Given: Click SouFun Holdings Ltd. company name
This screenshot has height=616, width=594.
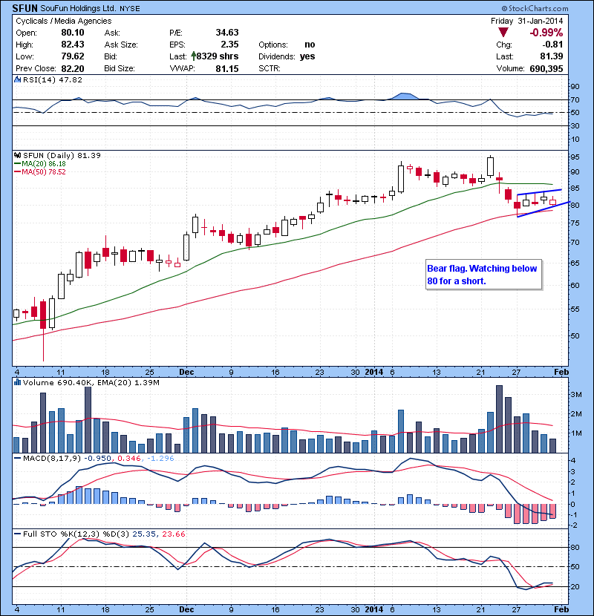Looking at the screenshot, I should 78,8.
